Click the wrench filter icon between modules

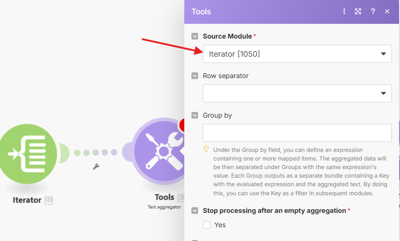click(x=96, y=167)
